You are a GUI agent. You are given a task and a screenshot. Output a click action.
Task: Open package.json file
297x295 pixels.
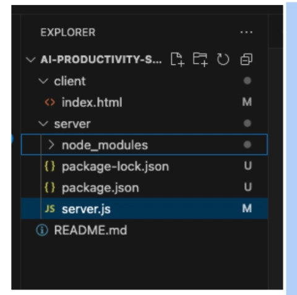[100, 188]
